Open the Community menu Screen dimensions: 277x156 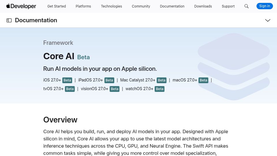[141, 6]
